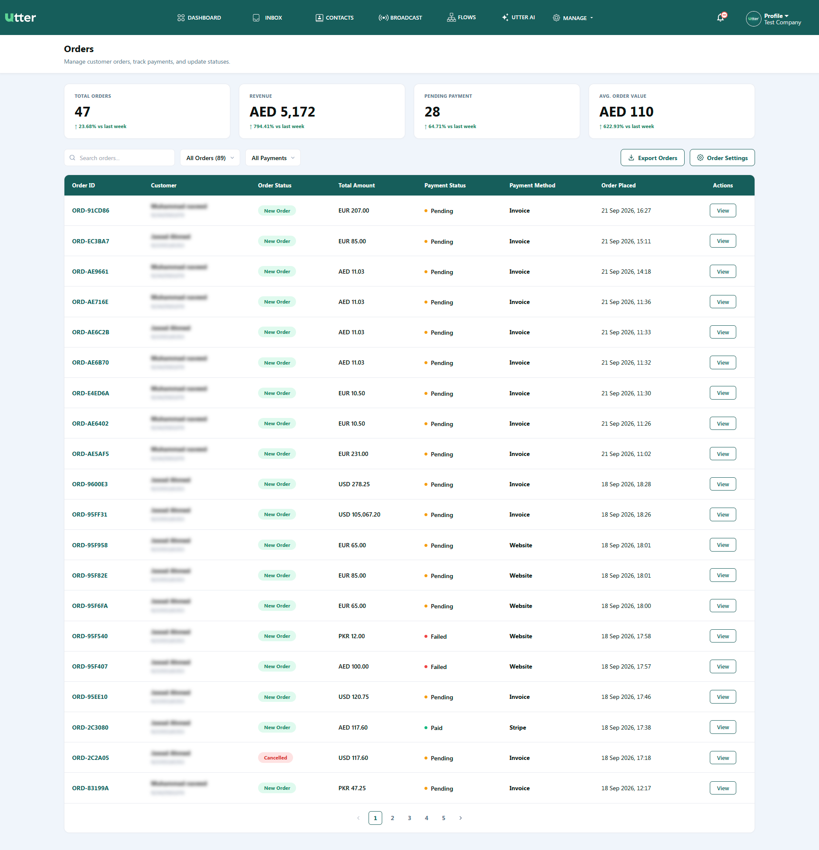Click the profile avatar circle
819x850 pixels.
[753, 19]
